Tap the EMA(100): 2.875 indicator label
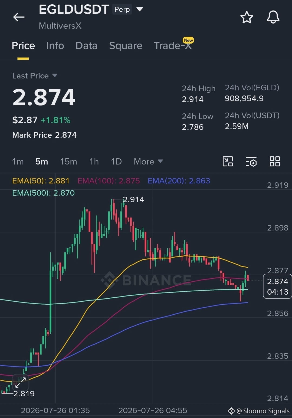Viewport: 292px width, 418px height. 109,181
